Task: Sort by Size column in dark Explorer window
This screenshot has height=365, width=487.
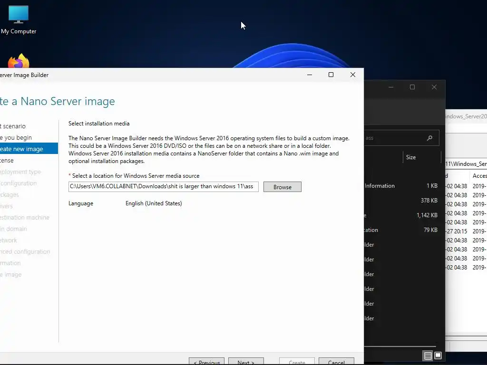Action: click(411, 157)
